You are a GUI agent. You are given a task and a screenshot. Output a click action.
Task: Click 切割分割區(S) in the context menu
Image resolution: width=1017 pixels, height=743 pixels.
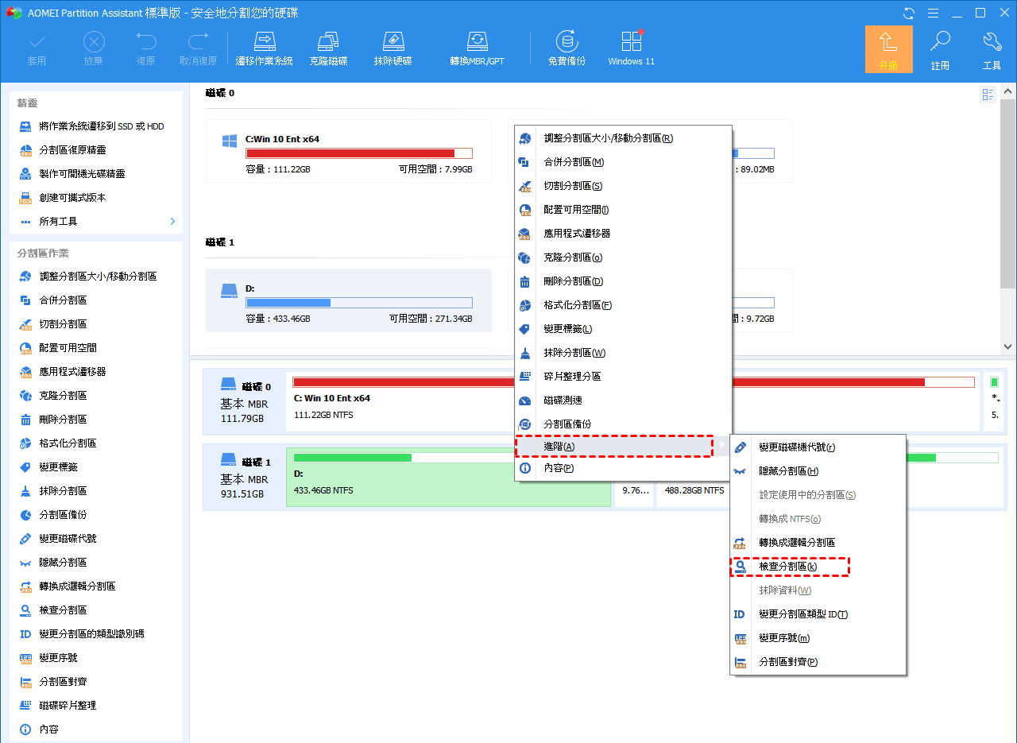(x=623, y=186)
